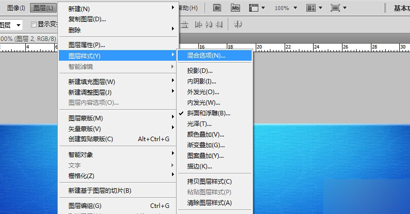Choose 创建剪贴蒙版(C)

118,139
